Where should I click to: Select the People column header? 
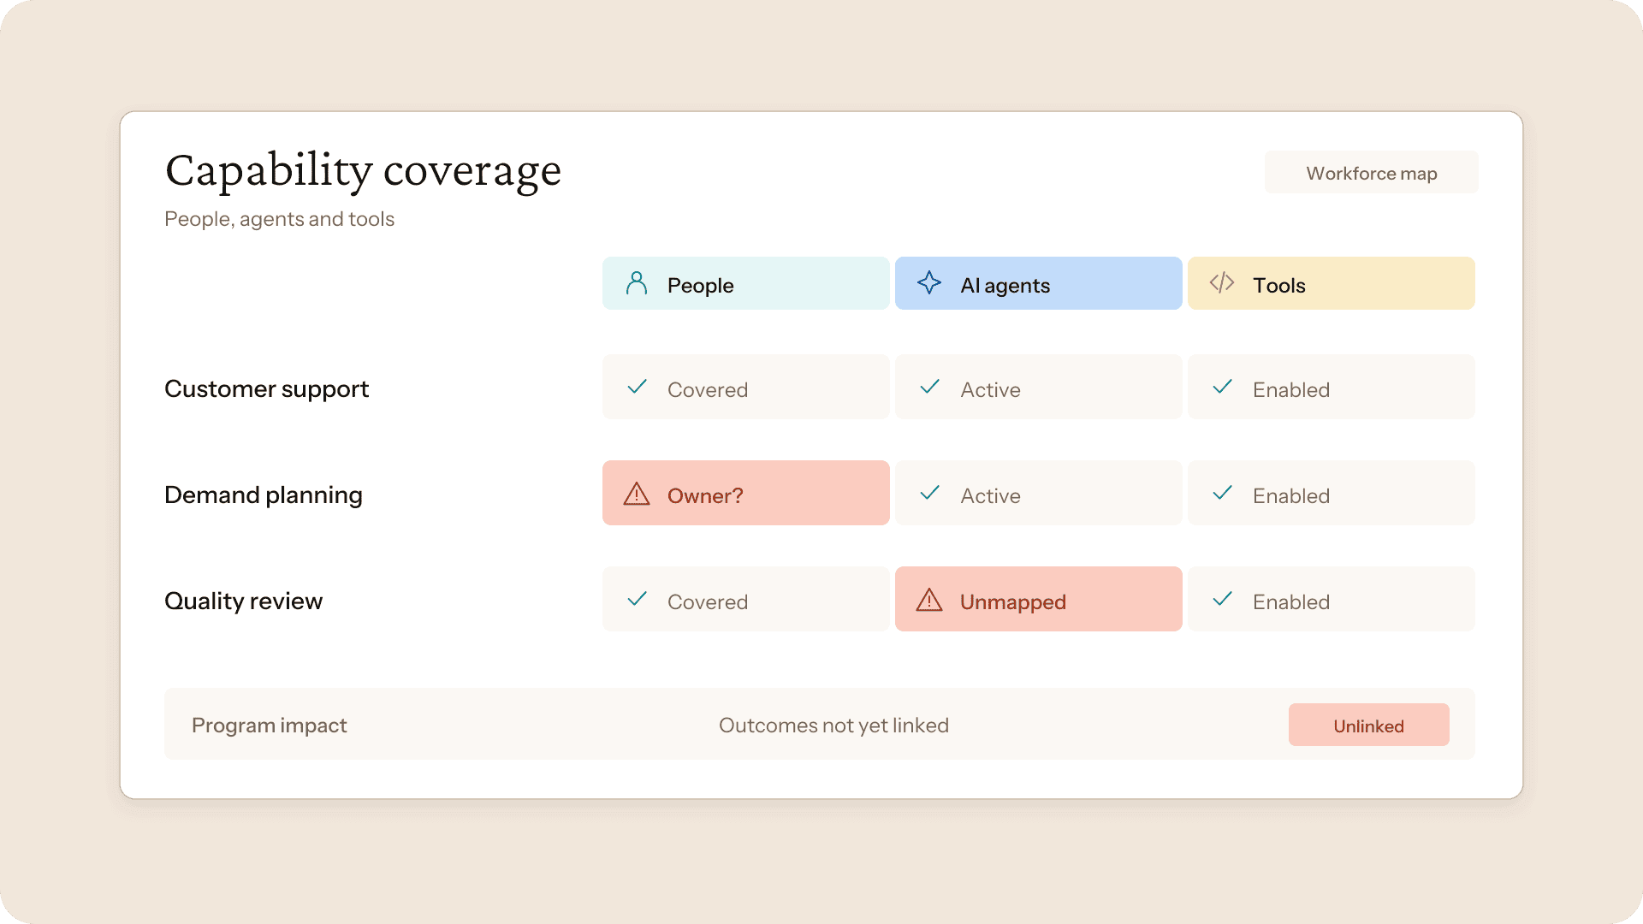coord(746,283)
